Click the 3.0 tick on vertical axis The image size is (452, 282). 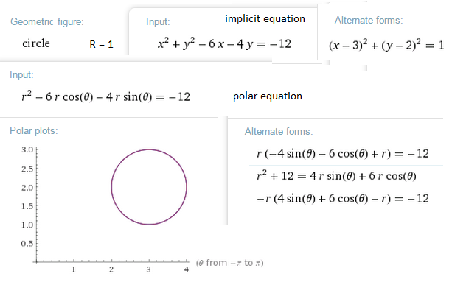[x=27, y=149]
